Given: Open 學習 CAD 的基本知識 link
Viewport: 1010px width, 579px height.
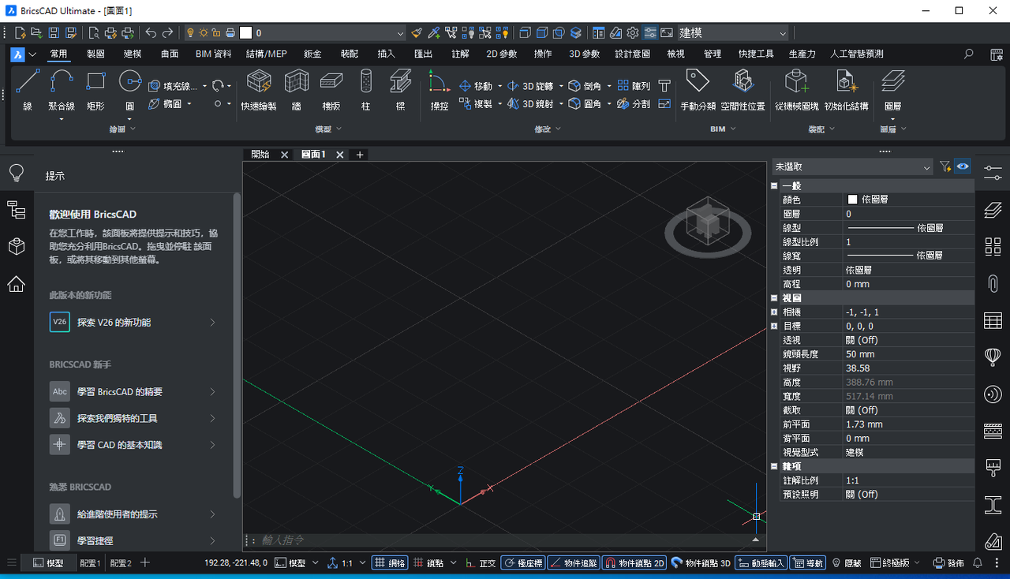Looking at the screenshot, I should tap(133, 445).
